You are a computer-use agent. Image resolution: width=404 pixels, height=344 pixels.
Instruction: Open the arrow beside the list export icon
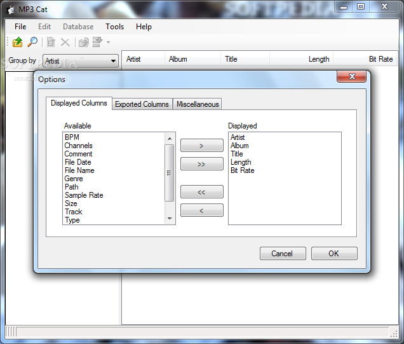pyautogui.click(x=108, y=43)
